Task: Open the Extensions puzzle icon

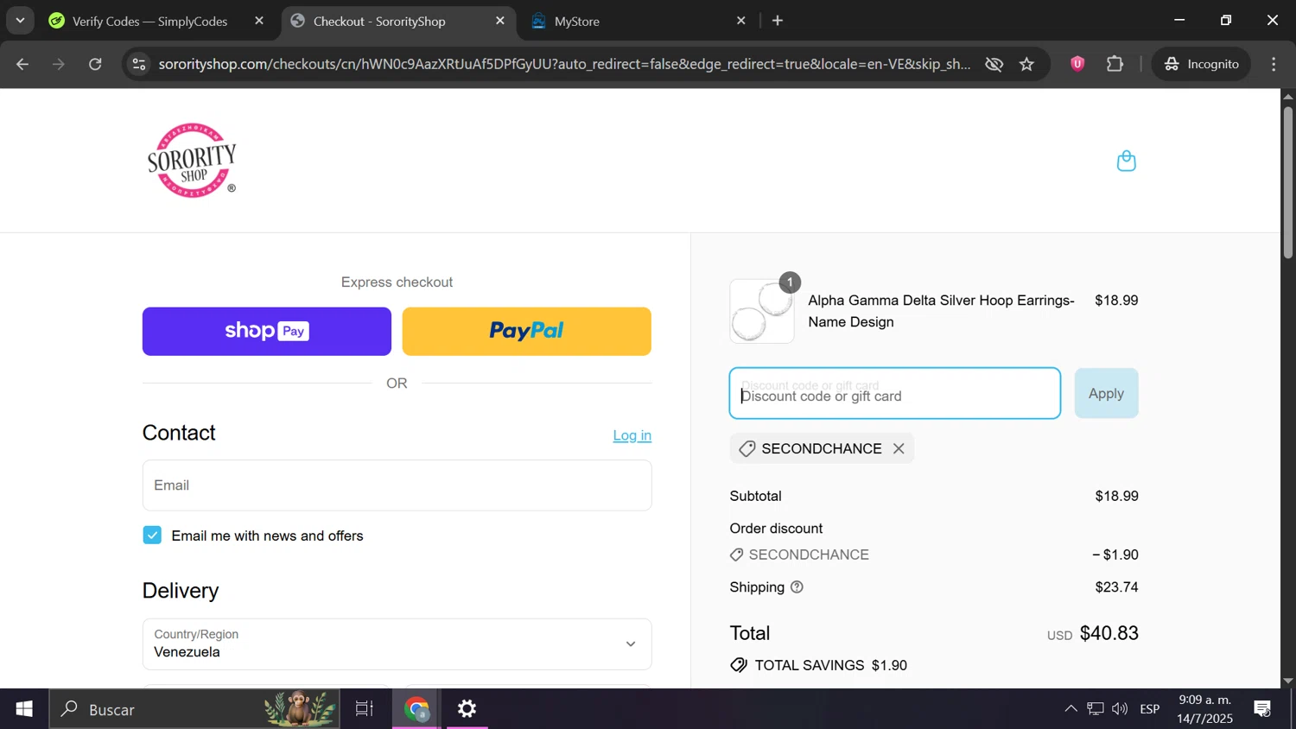Action: tap(1115, 64)
